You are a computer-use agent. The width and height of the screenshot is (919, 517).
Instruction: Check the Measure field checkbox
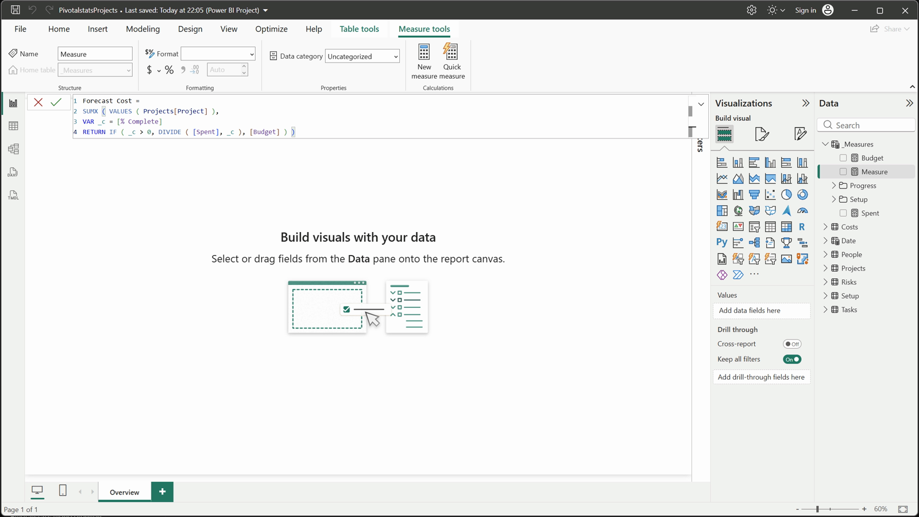point(843,172)
